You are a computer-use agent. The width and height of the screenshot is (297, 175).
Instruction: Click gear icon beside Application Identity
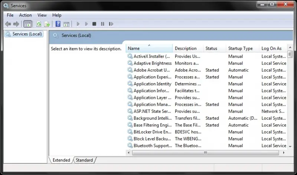click(130, 84)
